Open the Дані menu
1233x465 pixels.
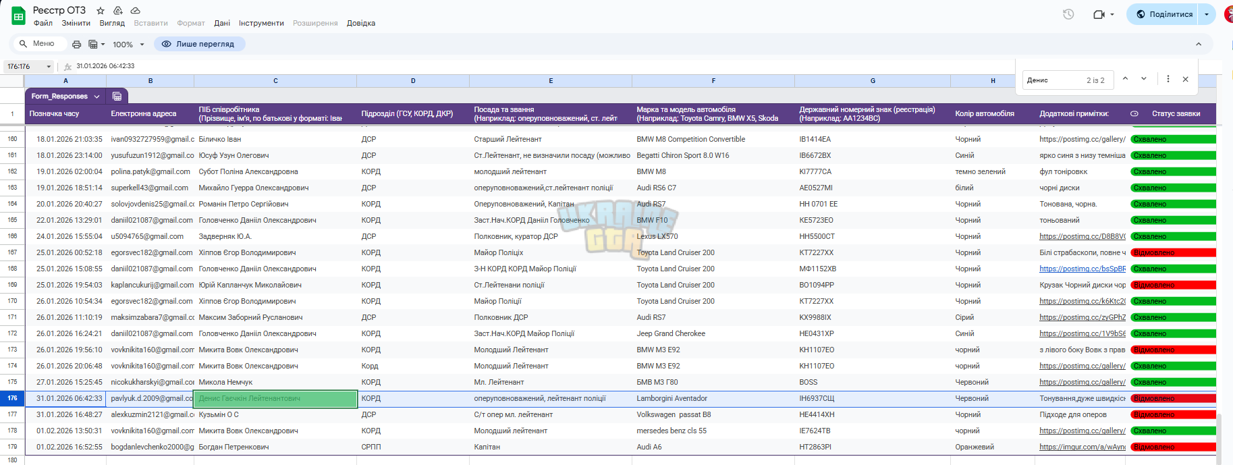222,23
